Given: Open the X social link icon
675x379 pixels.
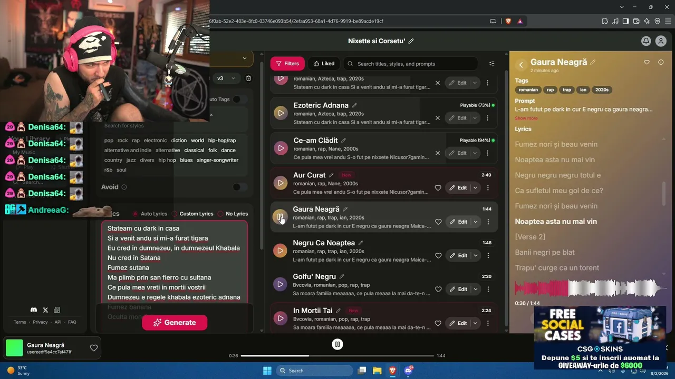Looking at the screenshot, I should point(45,310).
